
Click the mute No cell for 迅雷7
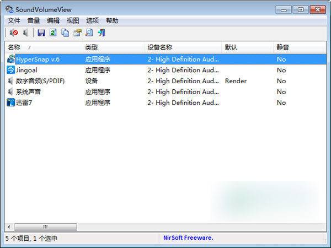[281, 103]
